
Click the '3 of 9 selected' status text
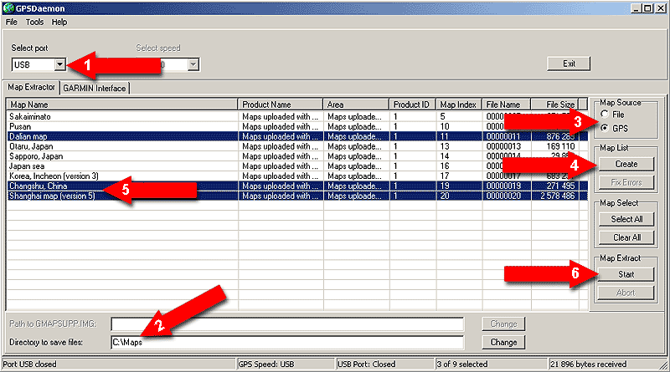(x=462, y=364)
